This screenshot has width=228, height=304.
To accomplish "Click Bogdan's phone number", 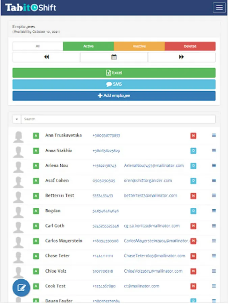I will (106, 211).
